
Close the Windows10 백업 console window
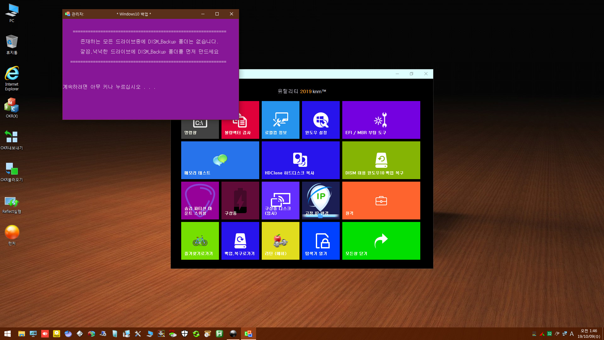[x=232, y=14]
